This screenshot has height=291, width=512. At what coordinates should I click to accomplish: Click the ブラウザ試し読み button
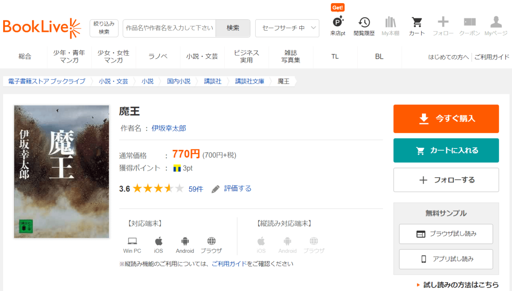point(446,234)
